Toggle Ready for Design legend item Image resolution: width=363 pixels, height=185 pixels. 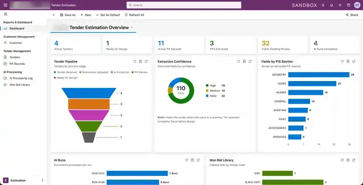(x=66, y=78)
